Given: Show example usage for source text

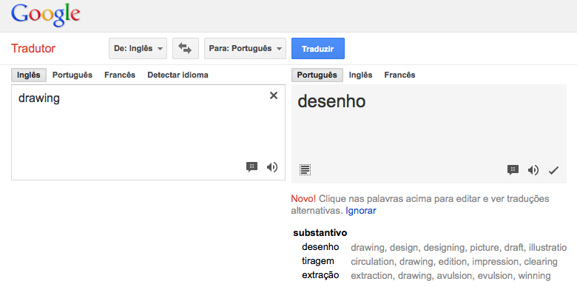Looking at the screenshot, I should [252, 167].
